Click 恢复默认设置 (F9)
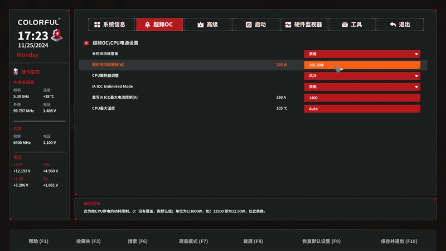 point(322,241)
